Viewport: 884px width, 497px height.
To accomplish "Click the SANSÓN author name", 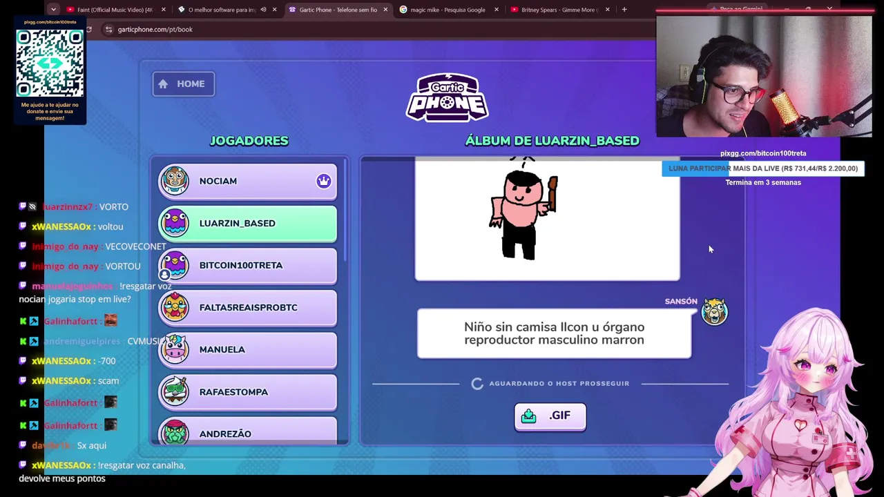I will (x=681, y=302).
